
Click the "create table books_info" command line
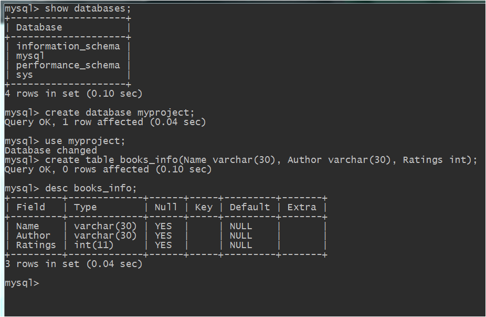[x=261, y=160]
